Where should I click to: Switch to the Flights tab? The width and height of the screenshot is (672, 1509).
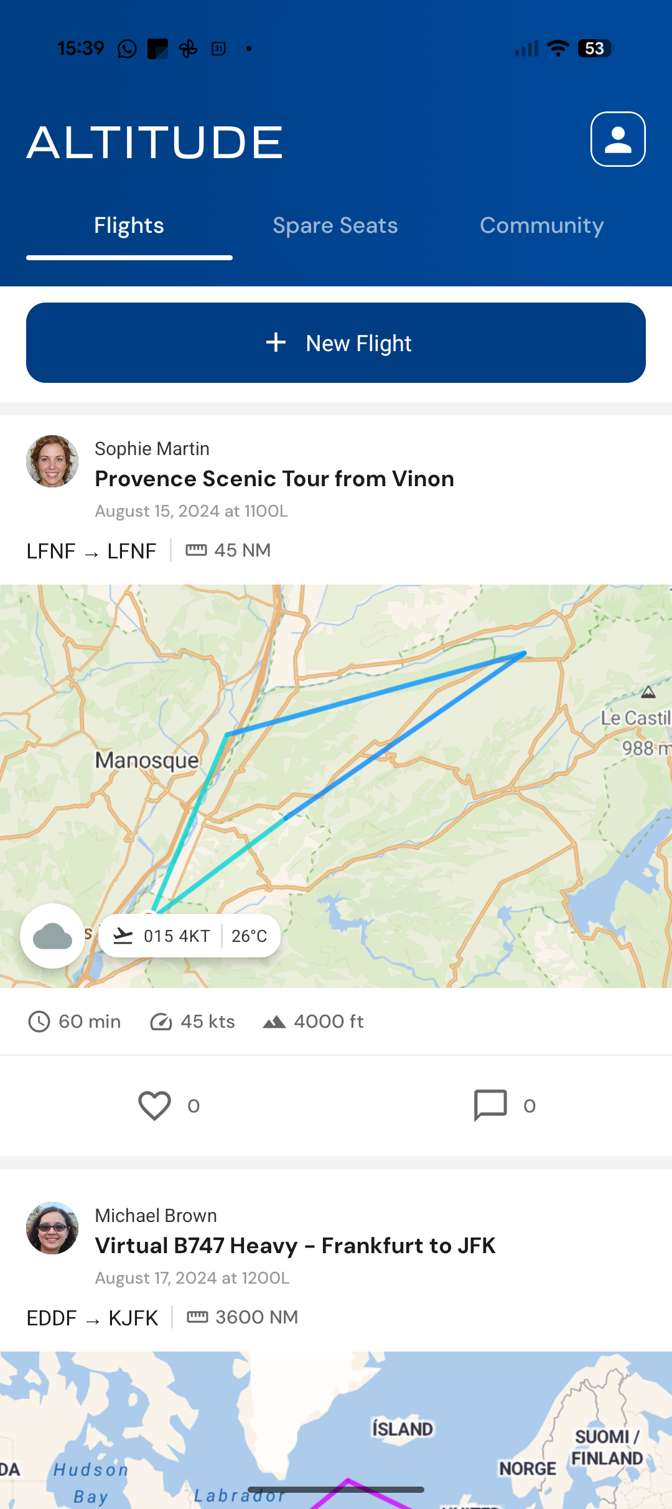pyautogui.click(x=129, y=225)
